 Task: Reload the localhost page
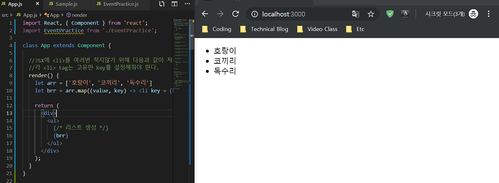pyautogui.click(x=235, y=14)
